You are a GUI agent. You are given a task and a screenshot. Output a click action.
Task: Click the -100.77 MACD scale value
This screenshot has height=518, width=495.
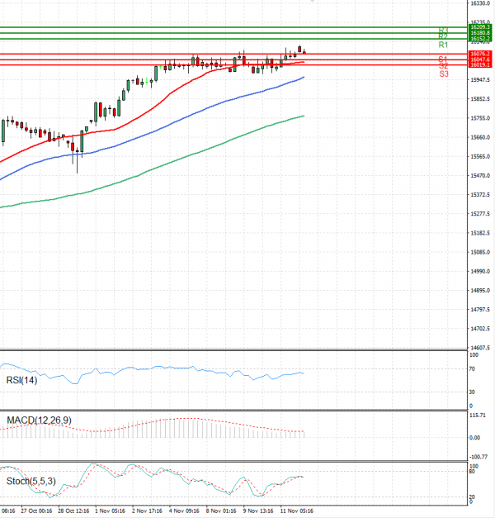pos(478,457)
